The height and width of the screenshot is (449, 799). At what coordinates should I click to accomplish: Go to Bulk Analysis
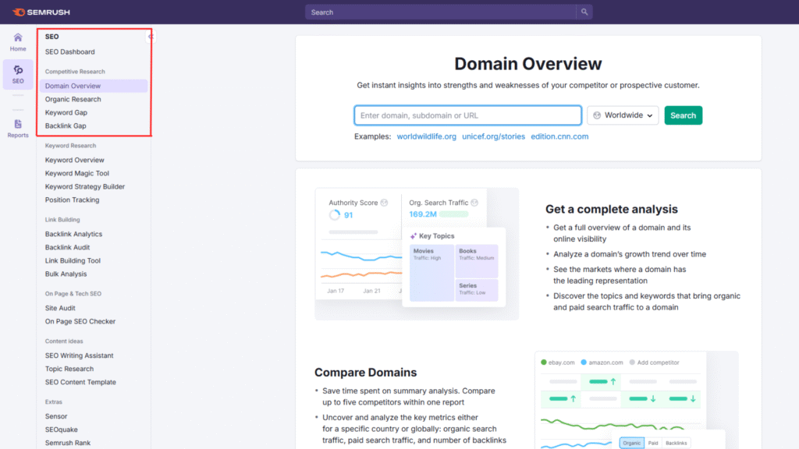66,274
